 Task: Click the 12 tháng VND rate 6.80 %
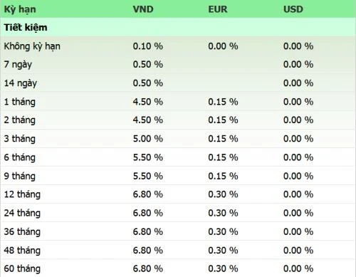[148, 194]
